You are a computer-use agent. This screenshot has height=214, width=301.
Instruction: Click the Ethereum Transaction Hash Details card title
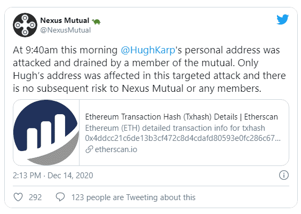pos(181,117)
